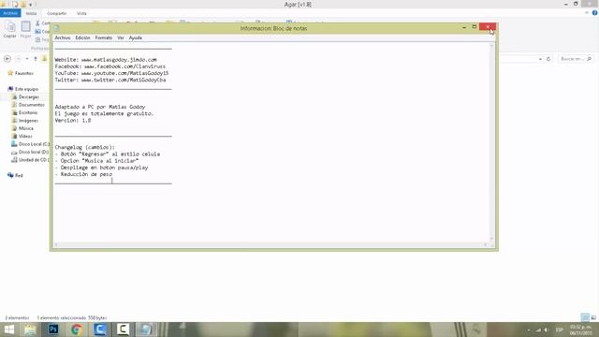This screenshot has height=337, width=599.
Task: Click the volume icon in system tray
Action: point(547,330)
